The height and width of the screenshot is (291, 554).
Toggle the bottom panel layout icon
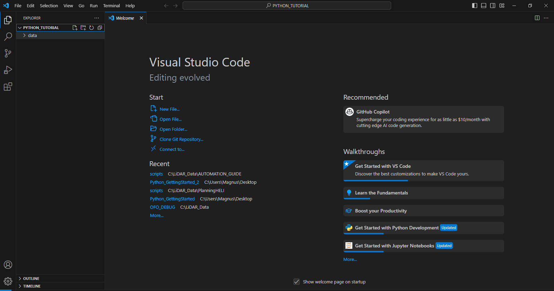tap(484, 6)
